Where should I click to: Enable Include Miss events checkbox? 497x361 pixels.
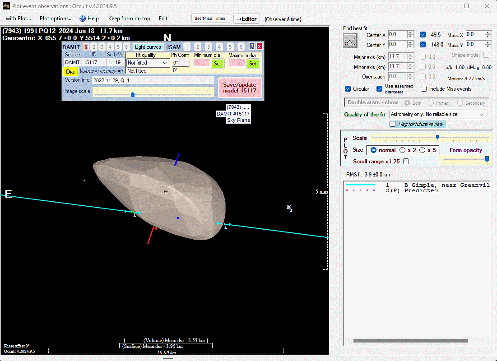pos(423,89)
